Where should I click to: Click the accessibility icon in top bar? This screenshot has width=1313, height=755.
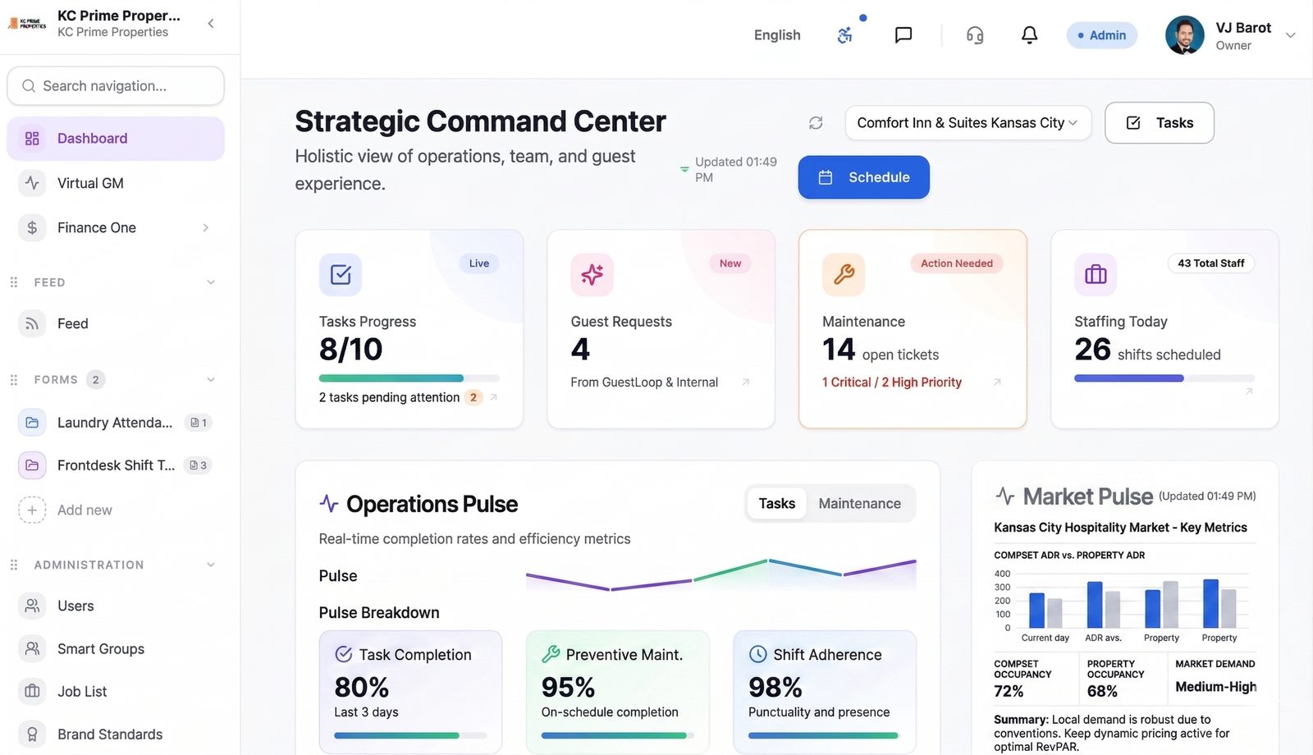click(x=845, y=34)
